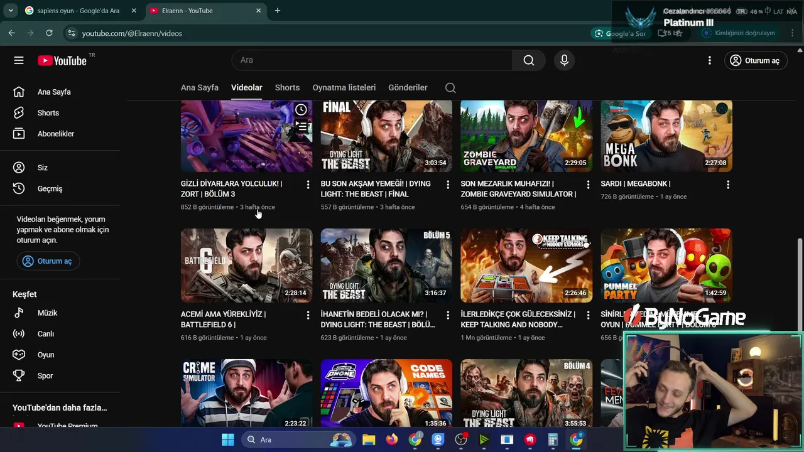Open Dying Light The Beast FİNAL thumbnail
804x452 pixels.
[386, 136]
